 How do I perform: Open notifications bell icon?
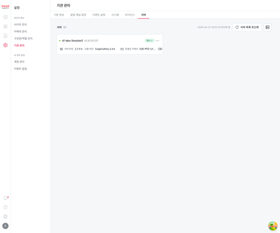point(6,198)
